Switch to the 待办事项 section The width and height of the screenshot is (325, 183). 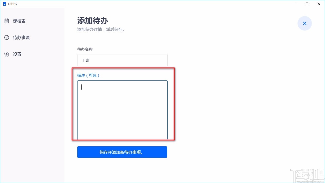[x=21, y=37]
